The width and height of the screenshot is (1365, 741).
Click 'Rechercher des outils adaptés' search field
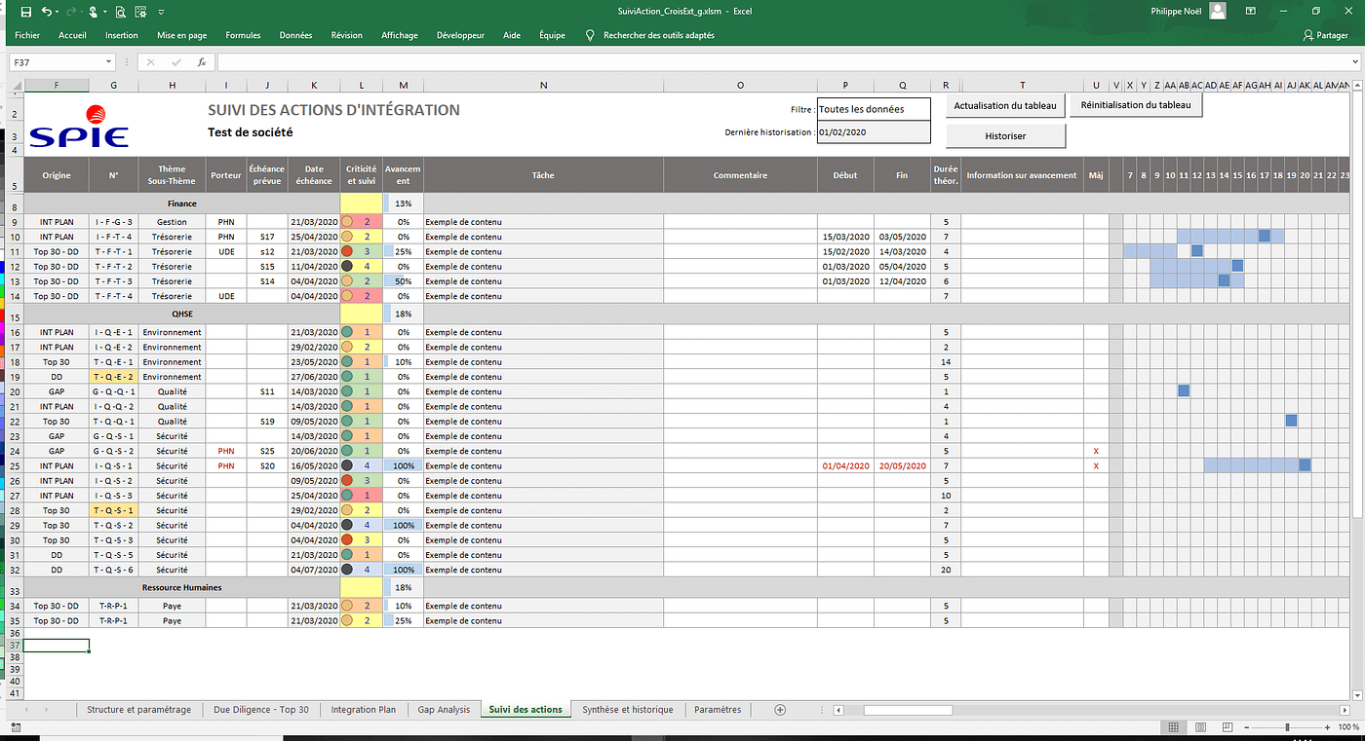659,35
